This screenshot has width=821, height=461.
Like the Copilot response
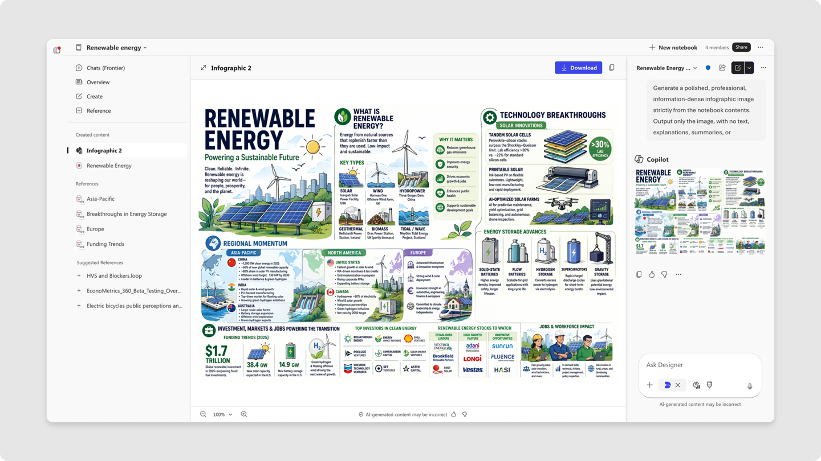652,274
